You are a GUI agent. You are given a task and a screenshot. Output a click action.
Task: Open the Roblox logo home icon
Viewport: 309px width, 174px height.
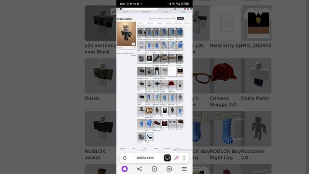[121, 9]
